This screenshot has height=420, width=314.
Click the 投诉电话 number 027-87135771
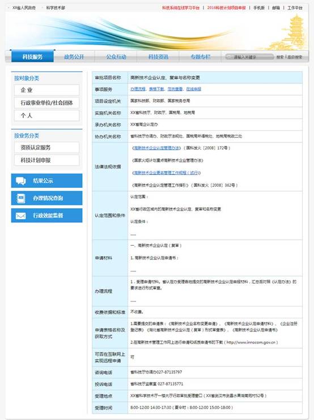click(171, 384)
